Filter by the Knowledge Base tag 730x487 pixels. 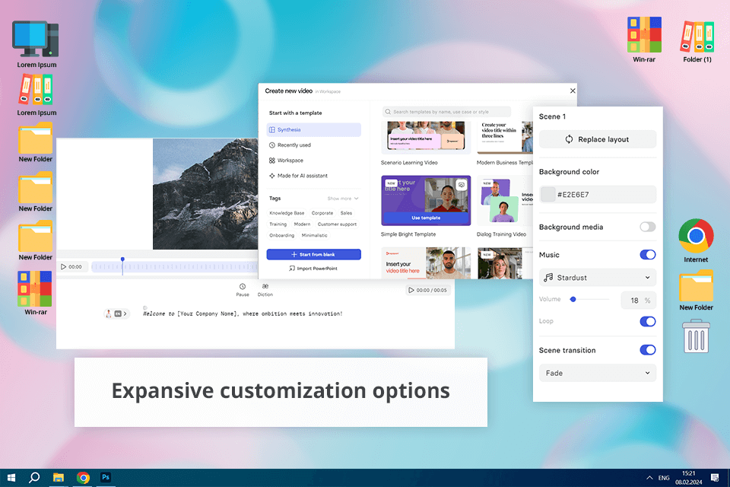point(287,213)
